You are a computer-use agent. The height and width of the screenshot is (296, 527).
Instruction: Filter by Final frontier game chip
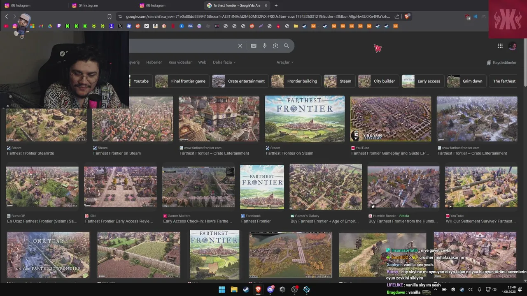coord(182,81)
